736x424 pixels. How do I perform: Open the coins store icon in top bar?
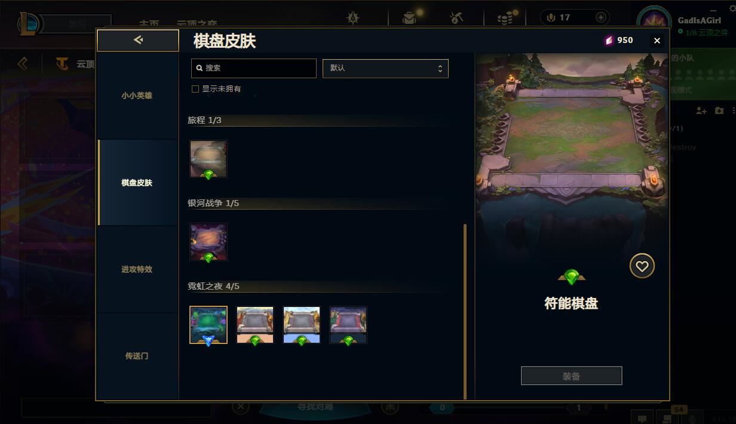(x=505, y=18)
